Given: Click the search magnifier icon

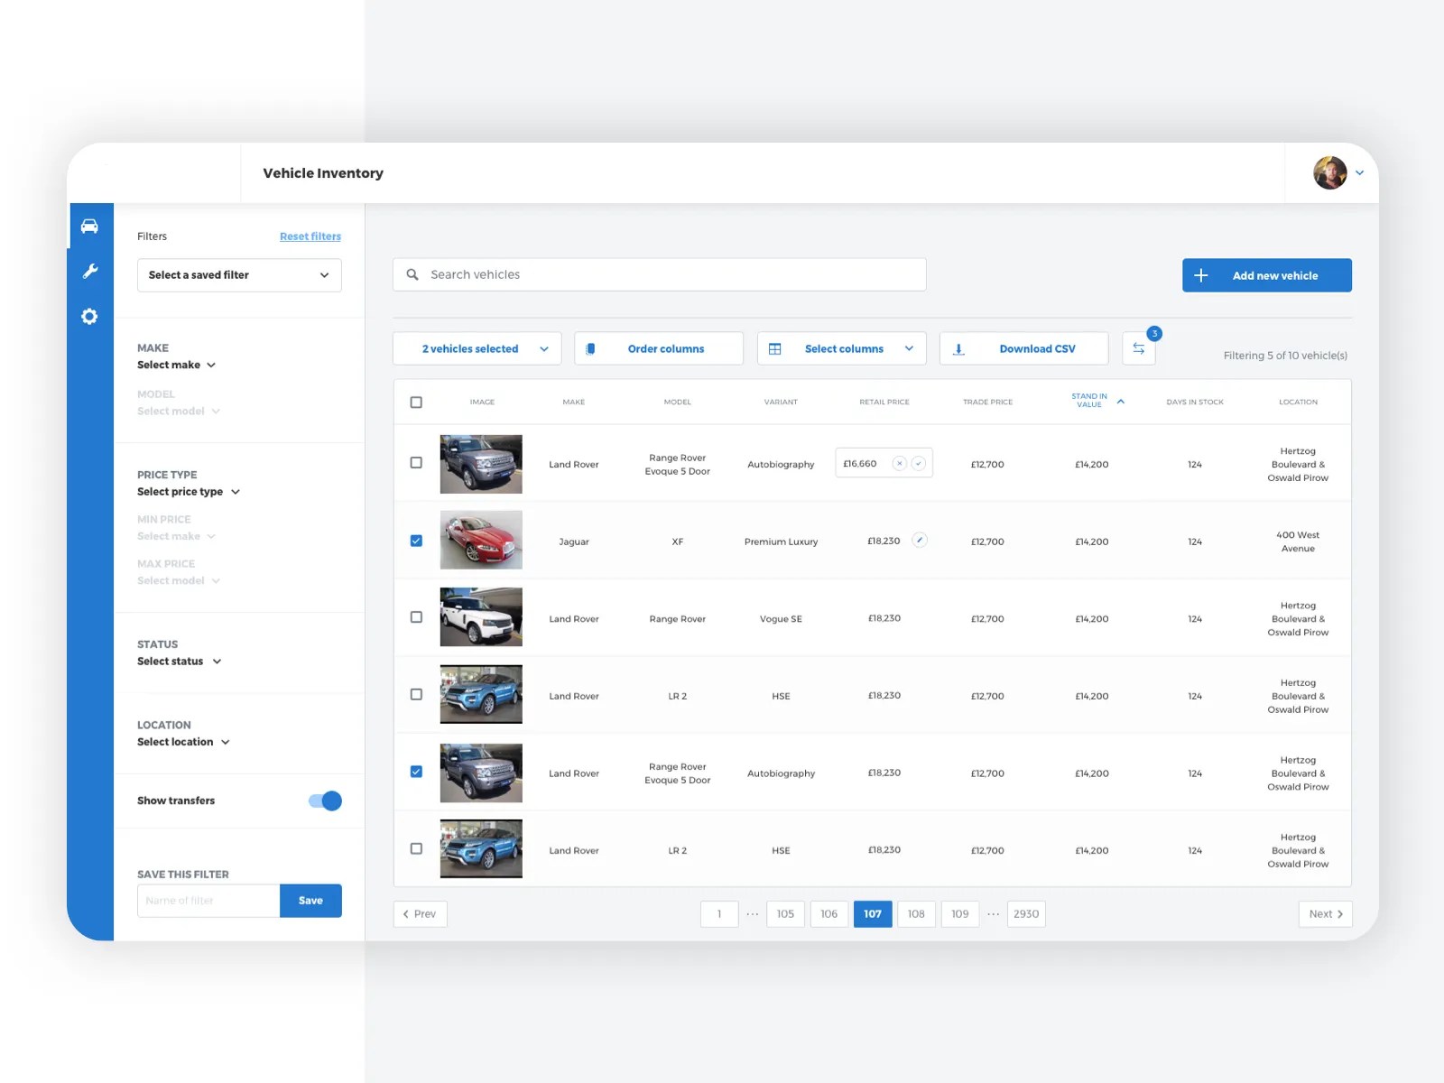Looking at the screenshot, I should click(x=412, y=274).
